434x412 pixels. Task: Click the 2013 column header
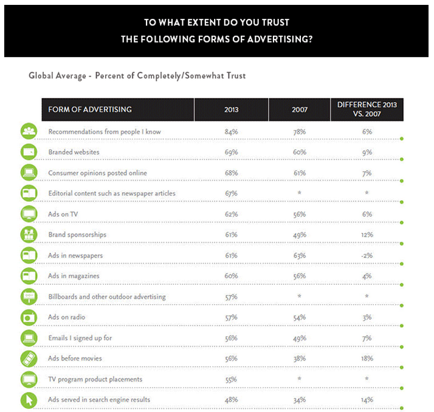[232, 110]
